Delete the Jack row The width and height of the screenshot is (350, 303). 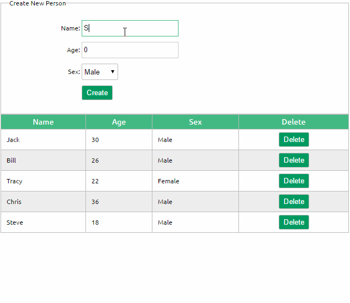(x=294, y=139)
